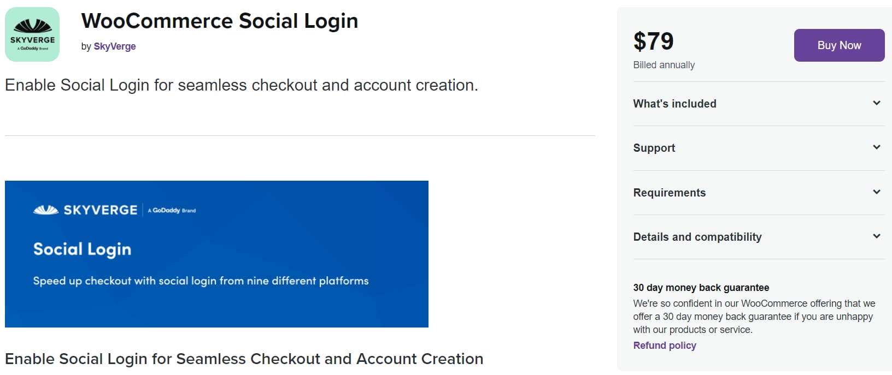Click the What's included heading label
892x375 pixels.
(674, 104)
